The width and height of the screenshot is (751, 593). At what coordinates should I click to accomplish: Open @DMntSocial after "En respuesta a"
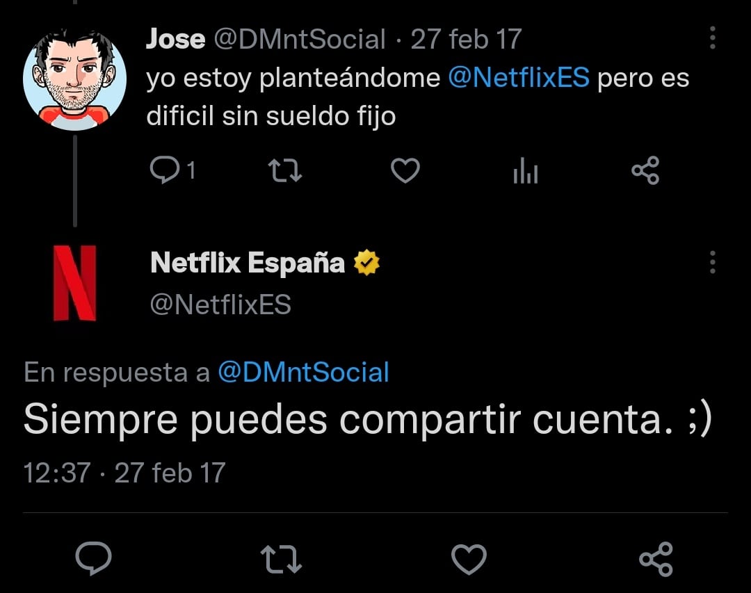coord(303,373)
